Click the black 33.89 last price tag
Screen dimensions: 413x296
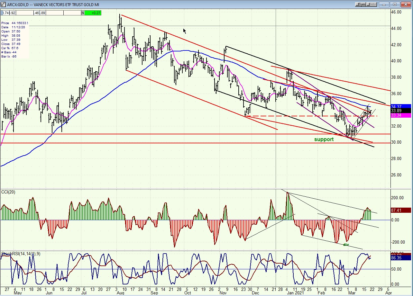(401, 111)
